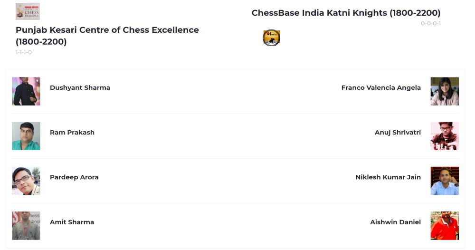475x250 pixels.
Task: Open Franco Valencia Angela's profile photo
Action: (x=445, y=91)
